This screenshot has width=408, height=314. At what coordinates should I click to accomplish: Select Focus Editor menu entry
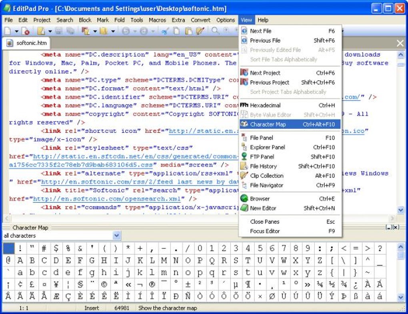290,231
